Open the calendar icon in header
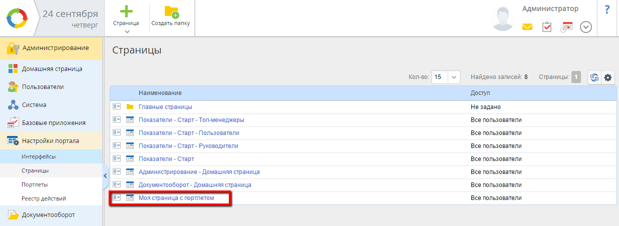 tap(566, 27)
